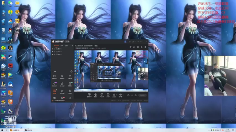Click the taskbar clock
Screen dimensions: 236x132
coord(227,130)
